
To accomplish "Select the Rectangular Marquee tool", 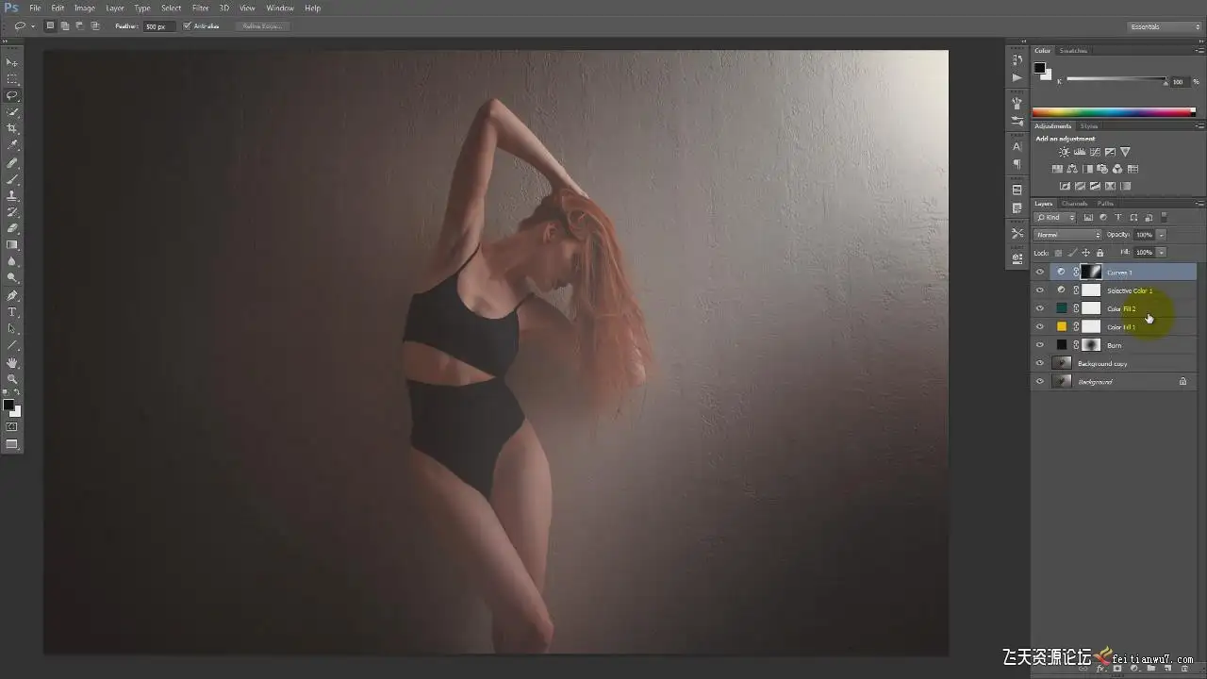I will tap(12, 79).
